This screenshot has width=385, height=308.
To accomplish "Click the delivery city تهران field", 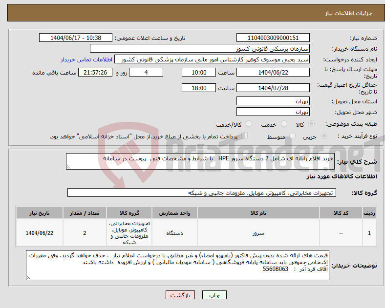I will pyautogui.click(x=273, y=112).
